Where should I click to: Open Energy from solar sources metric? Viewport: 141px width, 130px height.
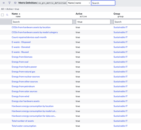(x=24, y=92)
